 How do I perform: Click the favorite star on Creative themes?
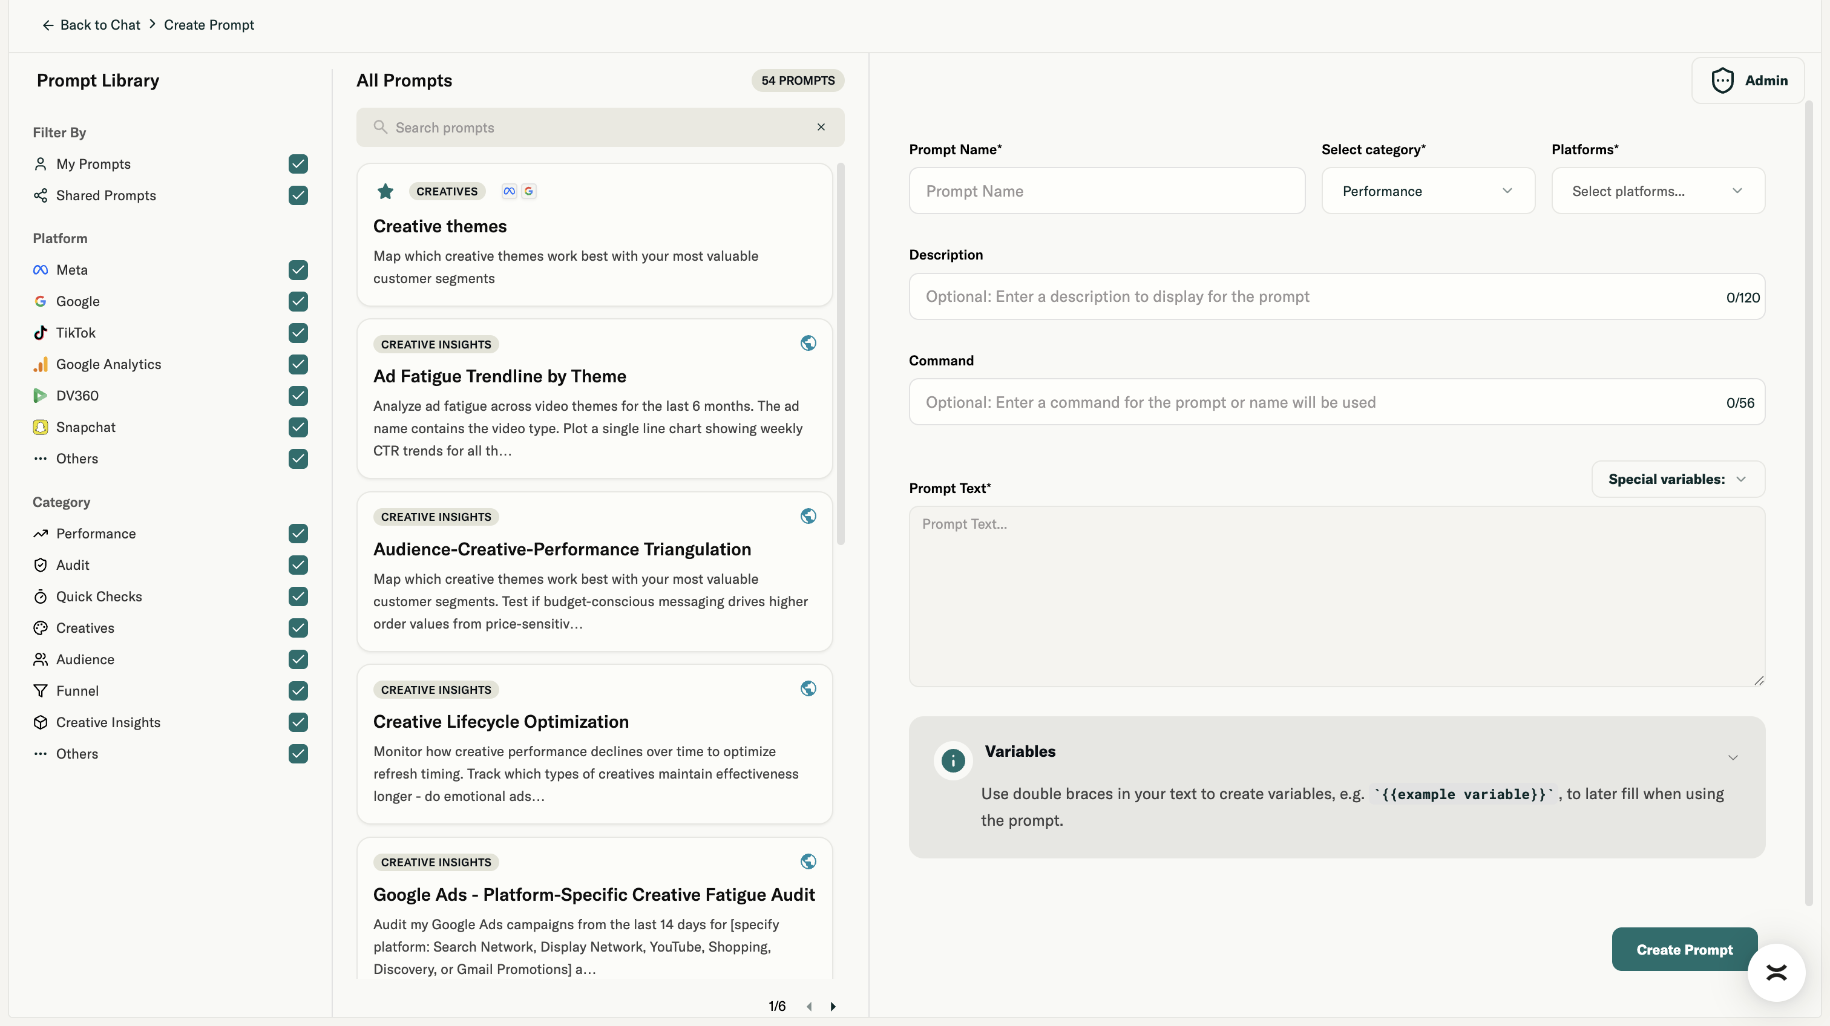pyautogui.click(x=385, y=191)
